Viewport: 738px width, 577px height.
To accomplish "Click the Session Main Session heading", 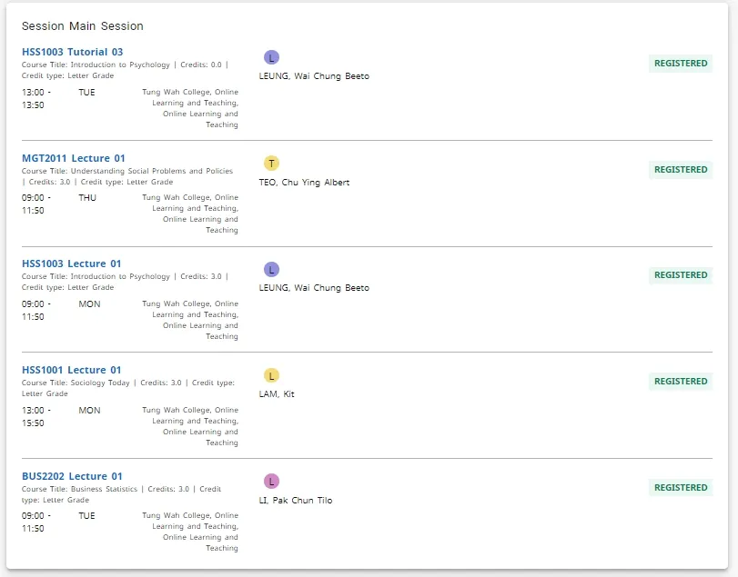I will click(81, 26).
